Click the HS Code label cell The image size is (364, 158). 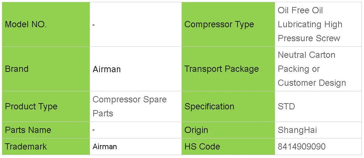202,147
